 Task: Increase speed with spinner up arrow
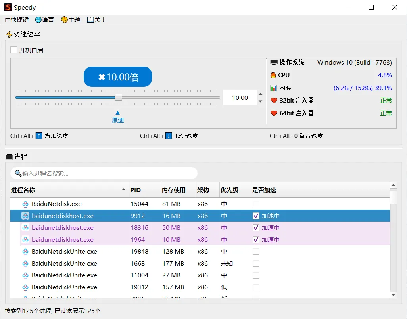pyautogui.click(x=260, y=94)
